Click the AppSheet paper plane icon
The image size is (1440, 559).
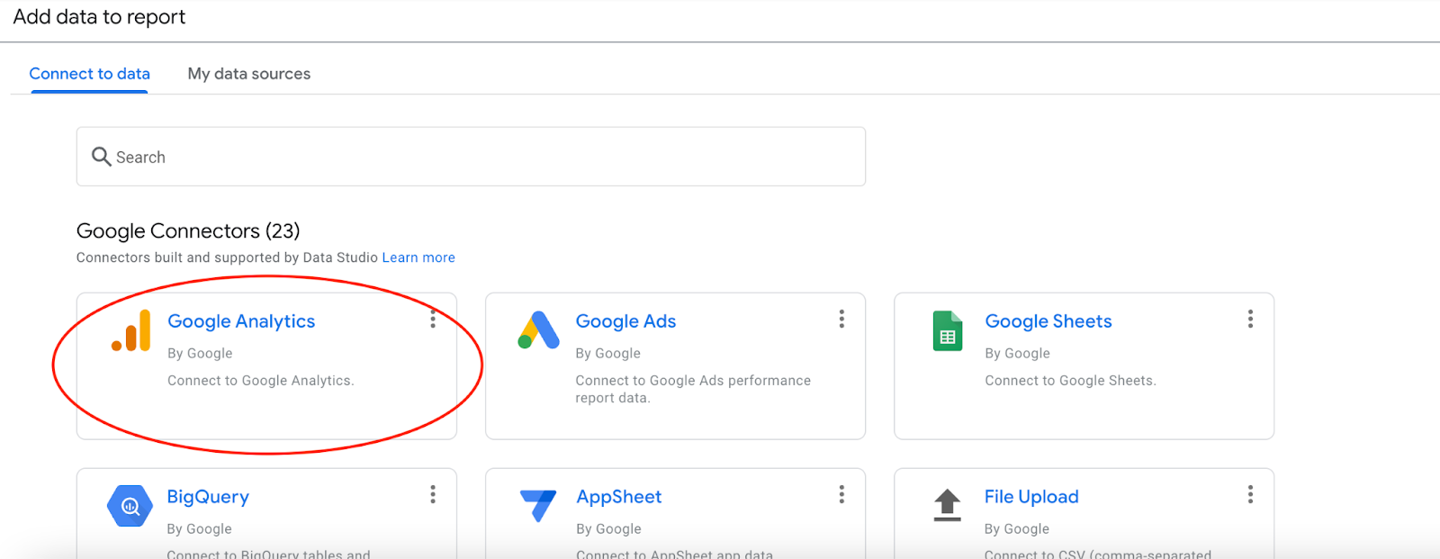tap(538, 506)
